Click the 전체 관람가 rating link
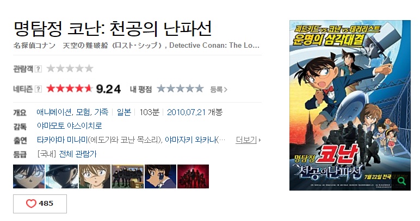The image size is (420, 221). (78, 154)
